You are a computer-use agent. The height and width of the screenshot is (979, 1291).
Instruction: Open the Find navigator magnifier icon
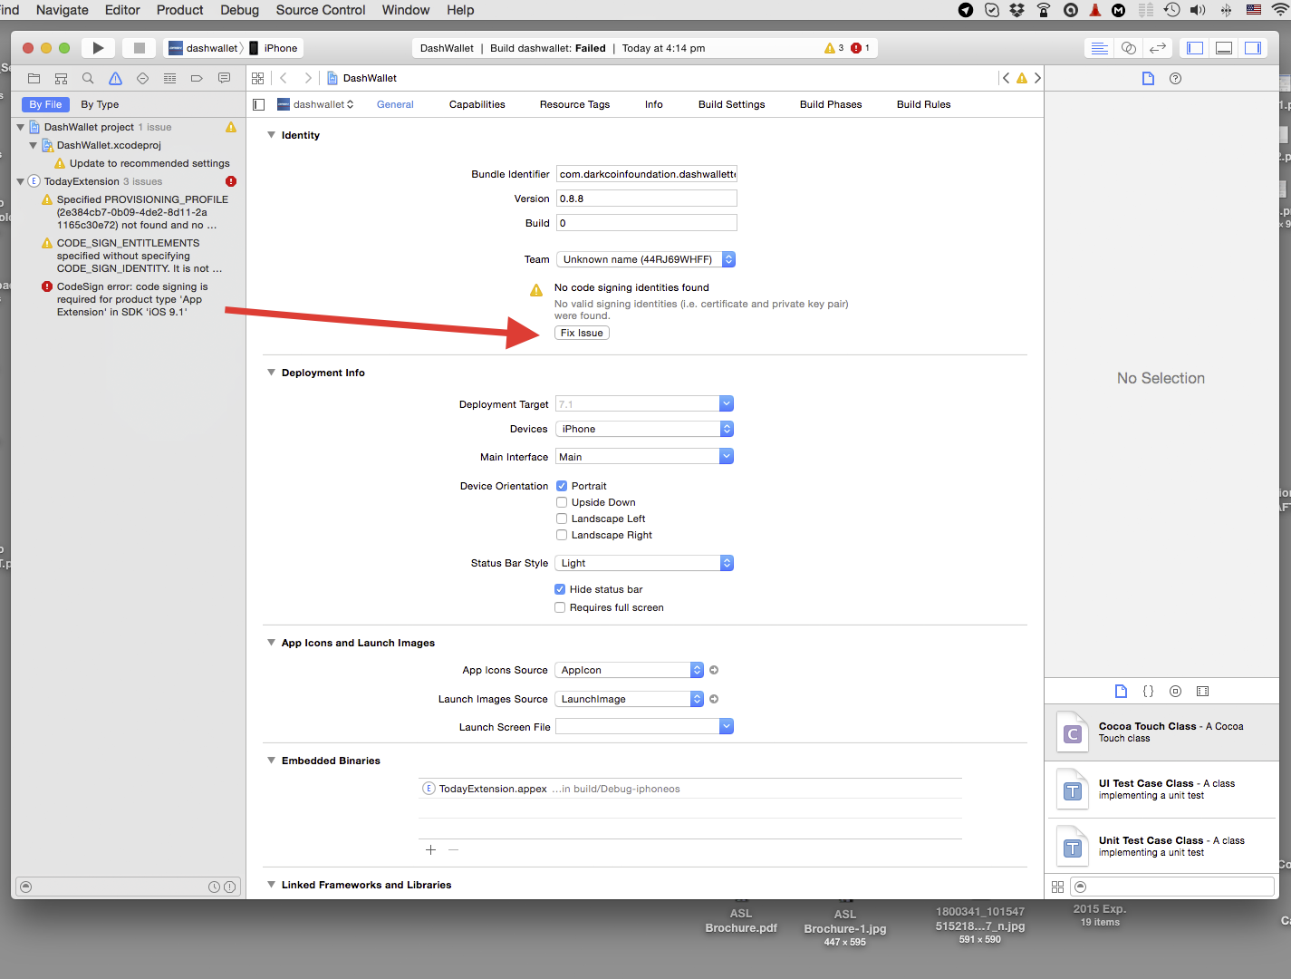pos(88,79)
